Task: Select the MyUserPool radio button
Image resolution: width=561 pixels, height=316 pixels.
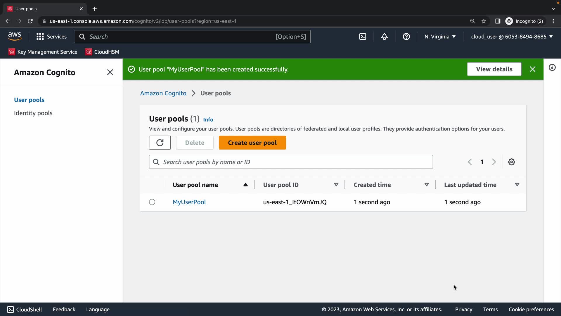Action: point(152,202)
